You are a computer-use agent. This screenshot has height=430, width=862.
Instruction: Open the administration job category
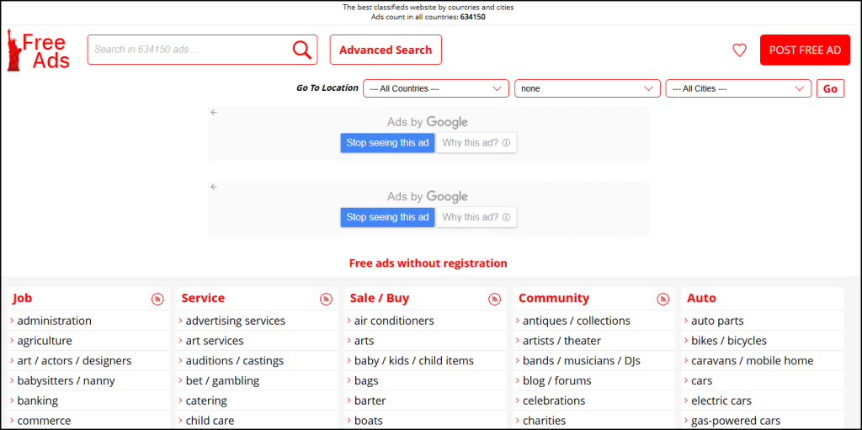(55, 321)
